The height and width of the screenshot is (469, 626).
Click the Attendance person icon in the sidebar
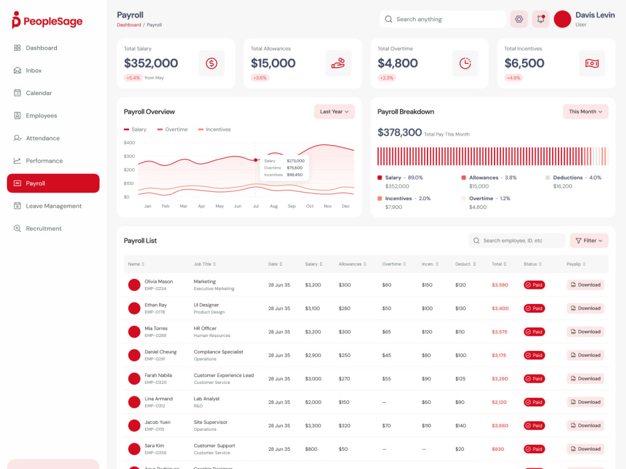click(17, 138)
